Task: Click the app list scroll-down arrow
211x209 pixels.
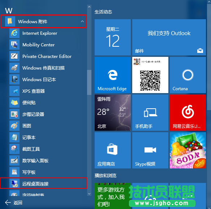Action: point(89,194)
